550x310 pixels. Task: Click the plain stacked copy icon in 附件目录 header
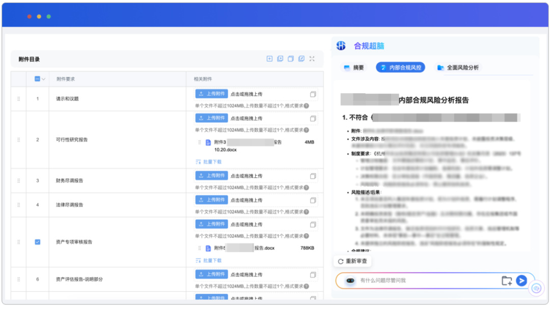click(290, 59)
